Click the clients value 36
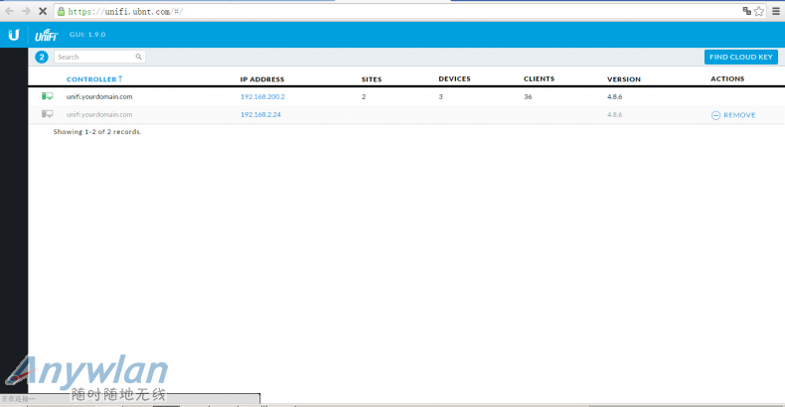This screenshot has width=785, height=407. click(x=528, y=96)
